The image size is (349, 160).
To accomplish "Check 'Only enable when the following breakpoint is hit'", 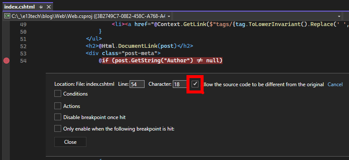I will [x=58, y=128].
